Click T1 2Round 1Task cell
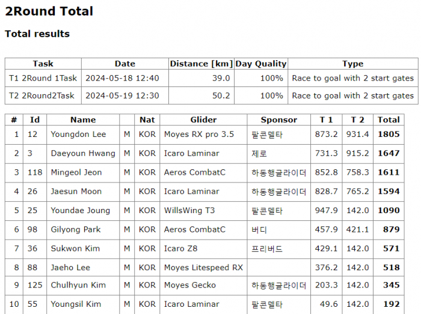 click(43, 78)
